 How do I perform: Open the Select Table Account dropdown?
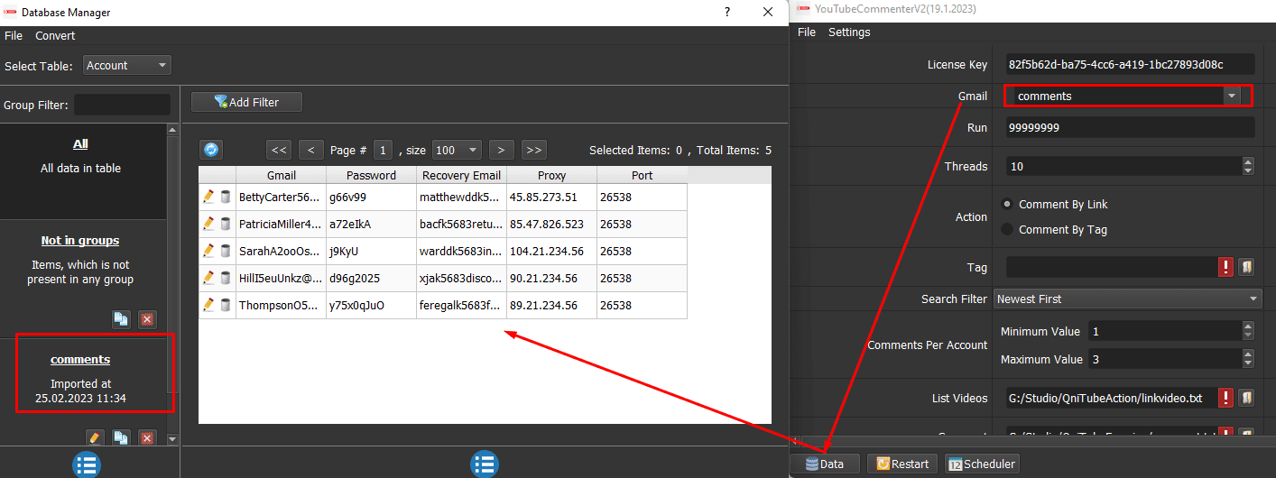coord(126,65)
